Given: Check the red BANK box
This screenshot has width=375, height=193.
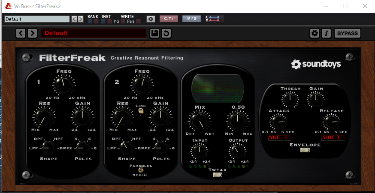Looking at the screenshot, I should pos(96,21).
